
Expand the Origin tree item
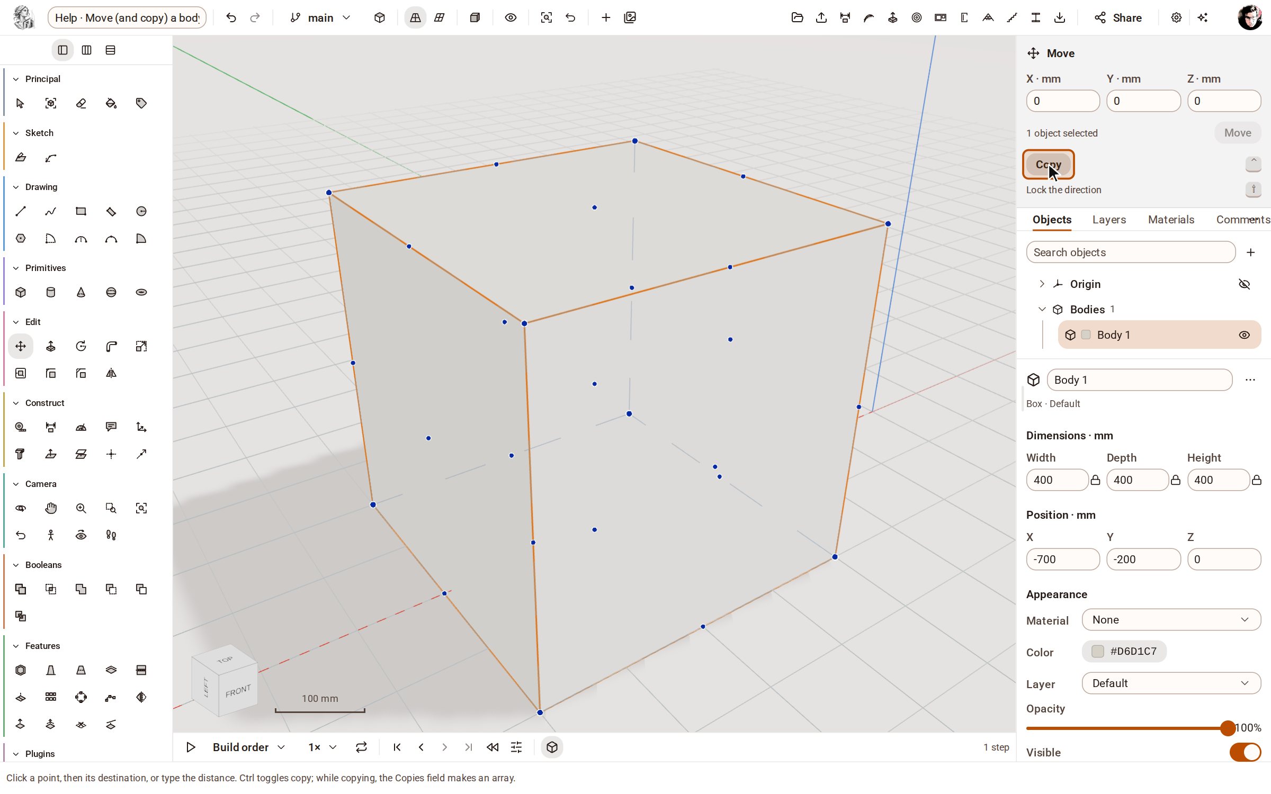[1042, 284]
